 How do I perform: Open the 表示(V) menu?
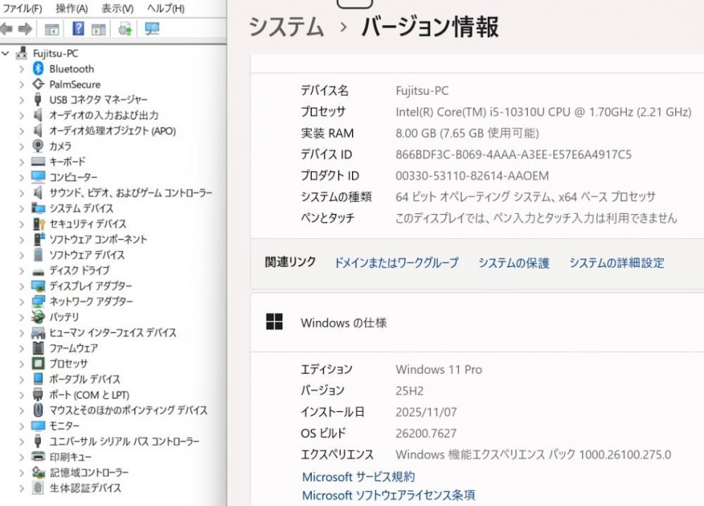pyautogui.click(x=117, y=8)
